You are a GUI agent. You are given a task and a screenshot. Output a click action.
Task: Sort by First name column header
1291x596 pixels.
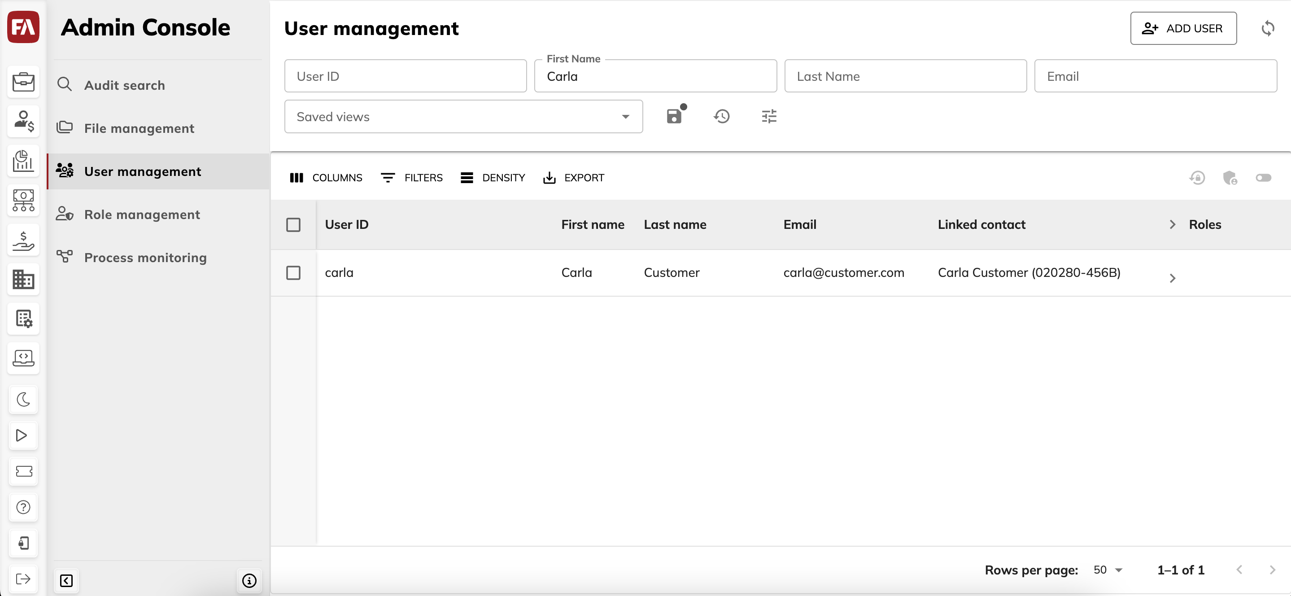pyautogui.click(x=593, y=224)
